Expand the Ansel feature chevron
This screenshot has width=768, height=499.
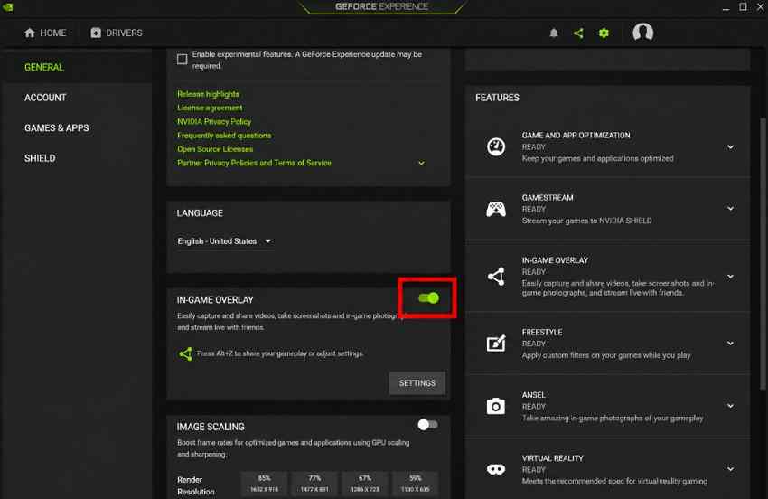tap(730, 406)
